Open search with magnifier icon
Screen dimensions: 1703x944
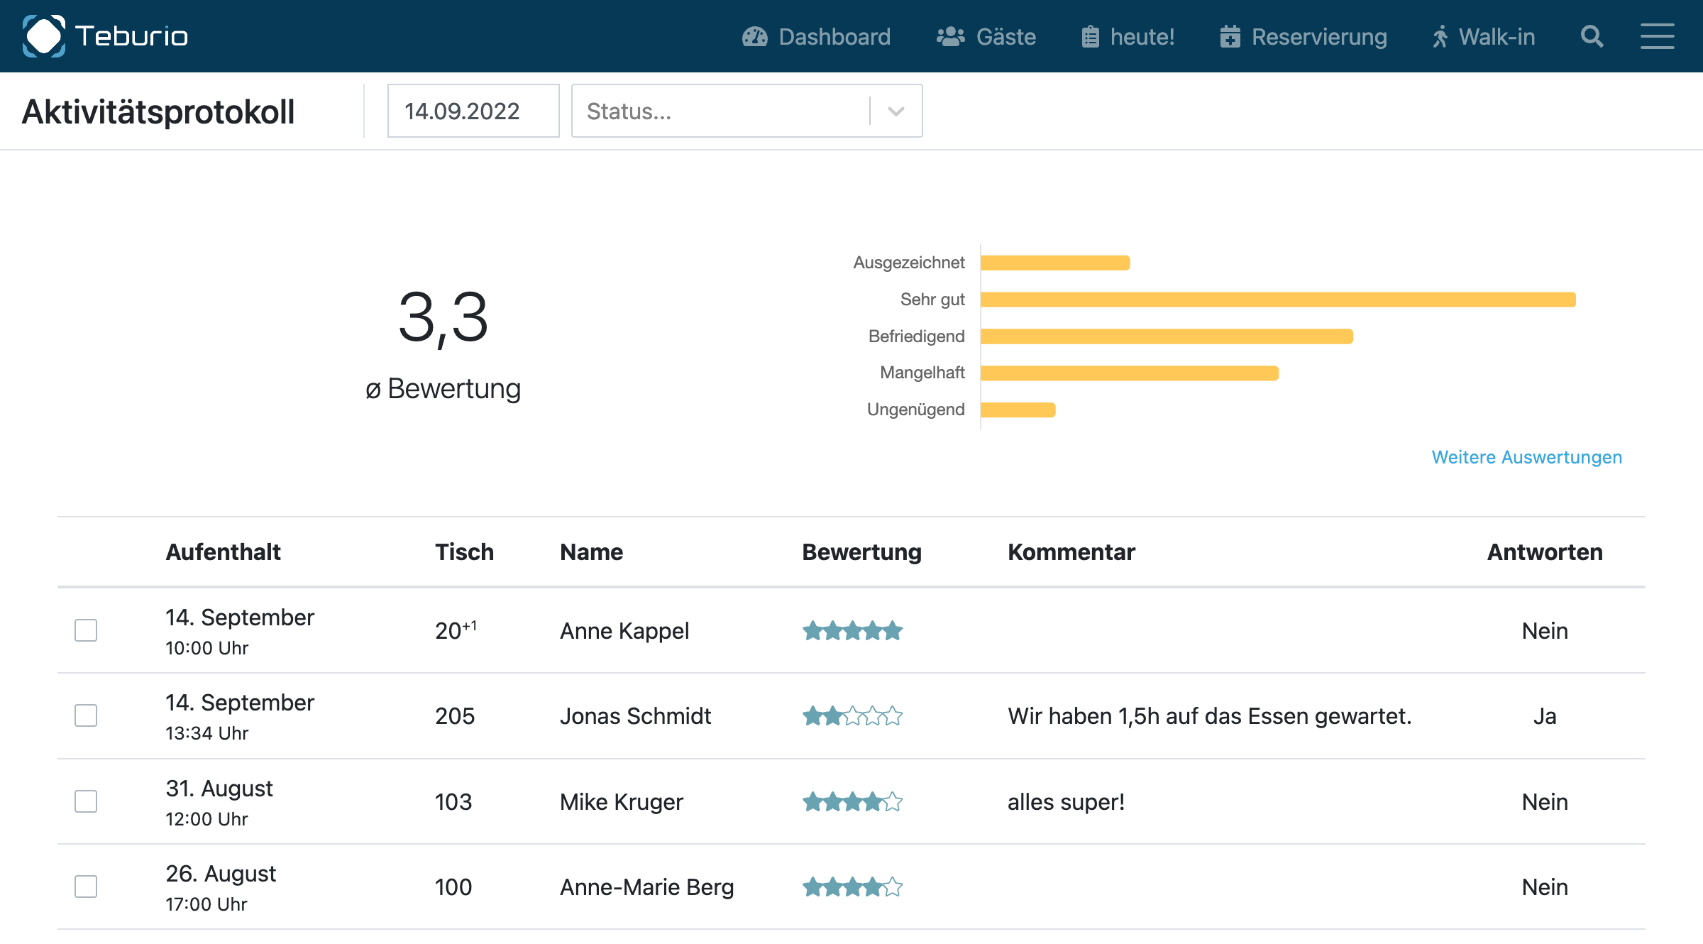(1592, 37)
